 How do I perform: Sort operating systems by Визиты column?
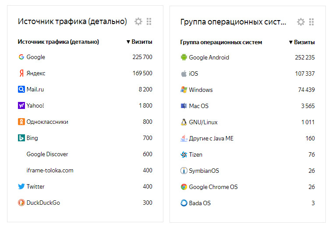[302, 42]
